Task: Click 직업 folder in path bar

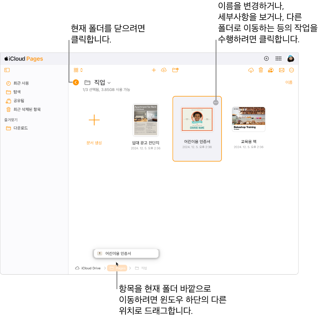Action: point(141,268)
